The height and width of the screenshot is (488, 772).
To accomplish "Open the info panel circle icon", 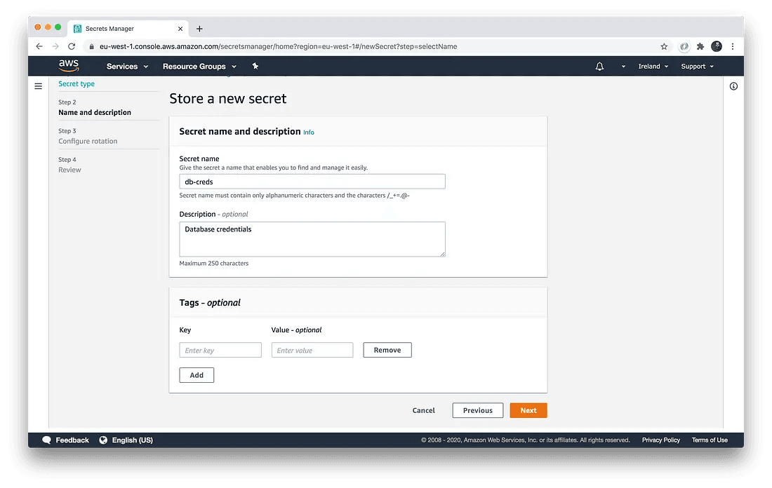I will point(733,86).
